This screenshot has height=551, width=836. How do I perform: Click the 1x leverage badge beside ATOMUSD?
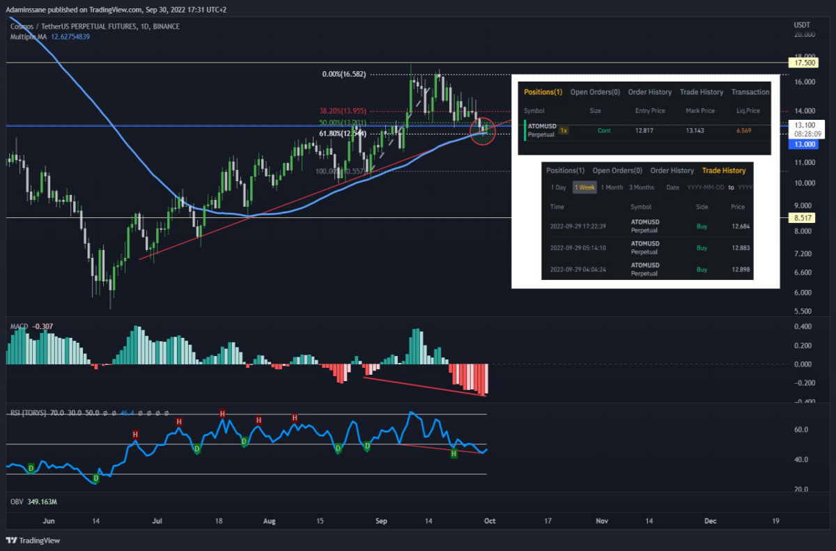point(564,130)
